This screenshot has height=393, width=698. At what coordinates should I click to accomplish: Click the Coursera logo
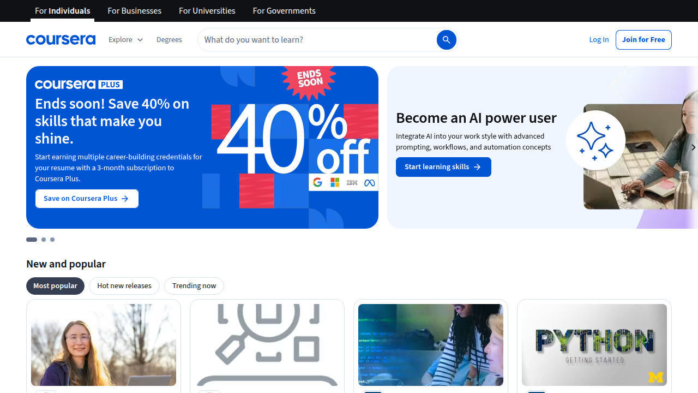[61, 40]
